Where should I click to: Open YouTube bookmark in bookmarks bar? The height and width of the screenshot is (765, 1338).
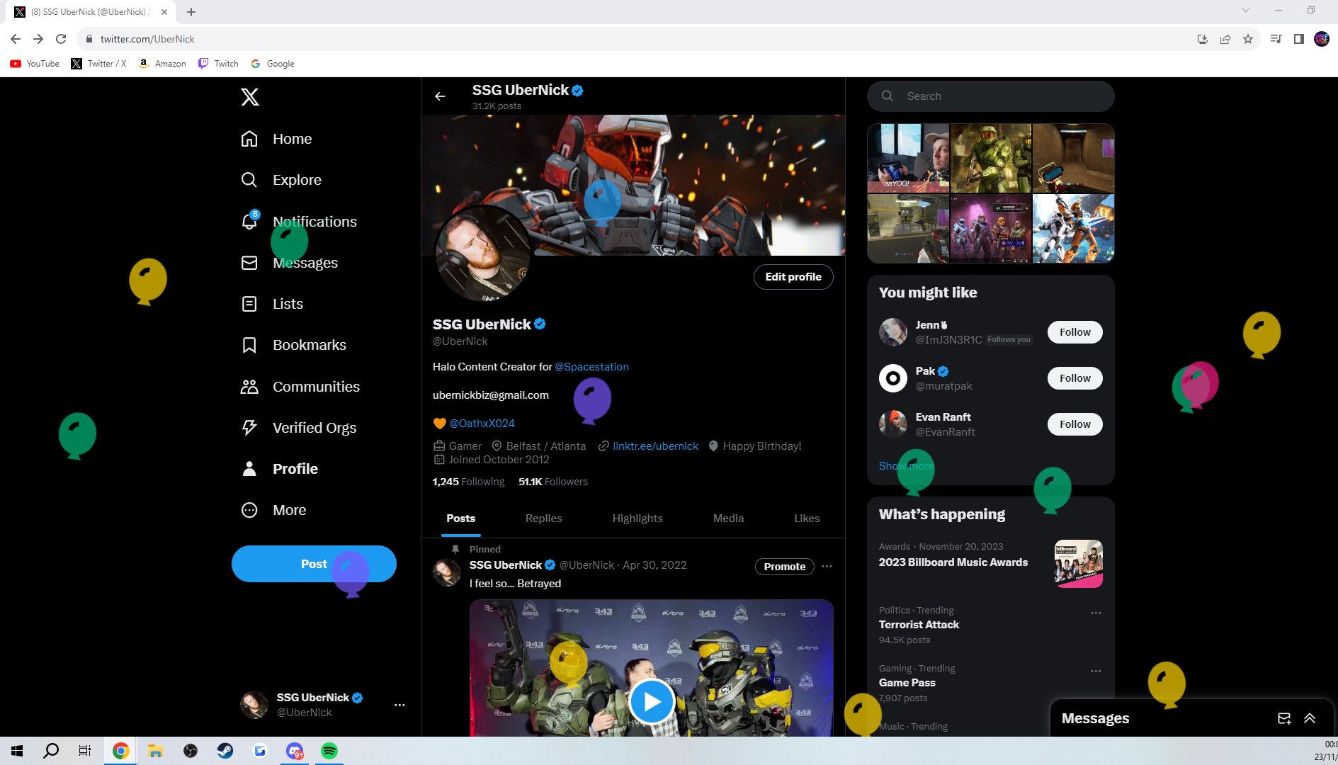(x=35, y=64)
